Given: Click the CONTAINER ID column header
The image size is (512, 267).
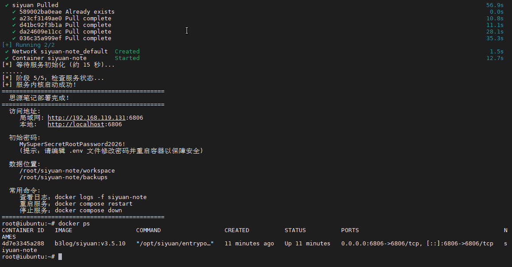Looking at the screenshot, I should pos(23,230).
